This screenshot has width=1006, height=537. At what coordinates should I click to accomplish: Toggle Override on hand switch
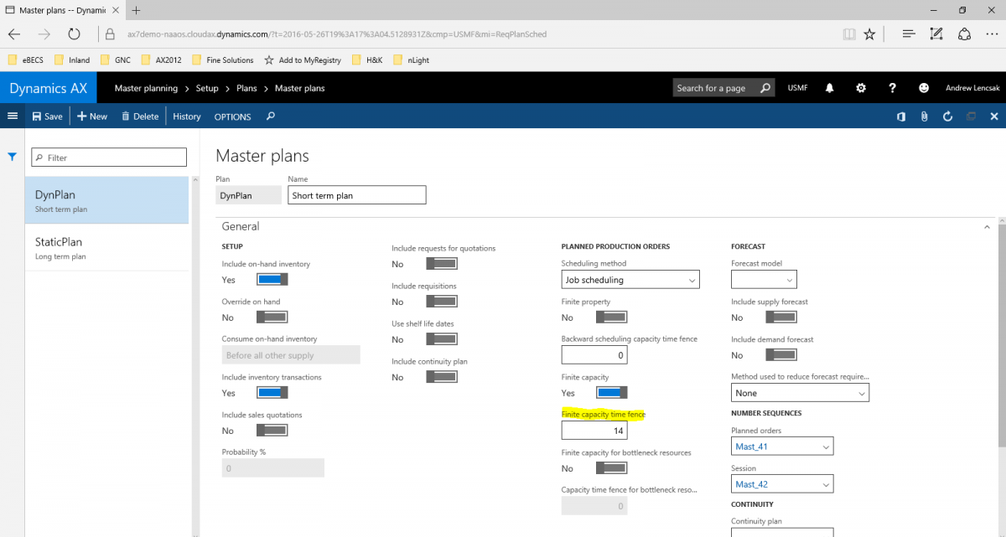[x=272, y=318]
